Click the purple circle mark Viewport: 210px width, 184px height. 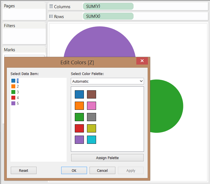(100, 42)
